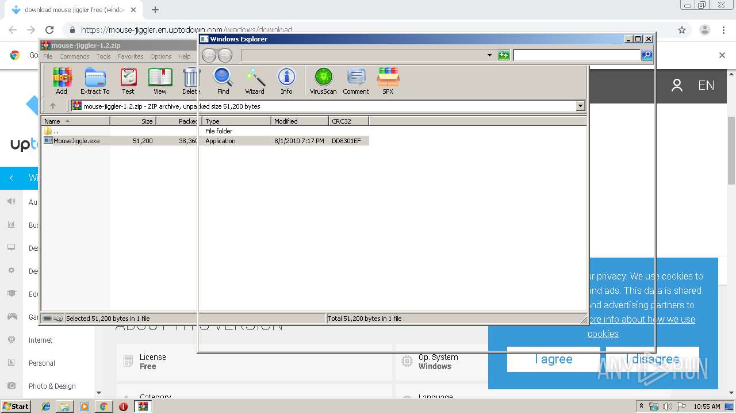Click the Uptodown user account icon
Screen dimensions: 736x414
pyautogui.click(x=677, y=86)
